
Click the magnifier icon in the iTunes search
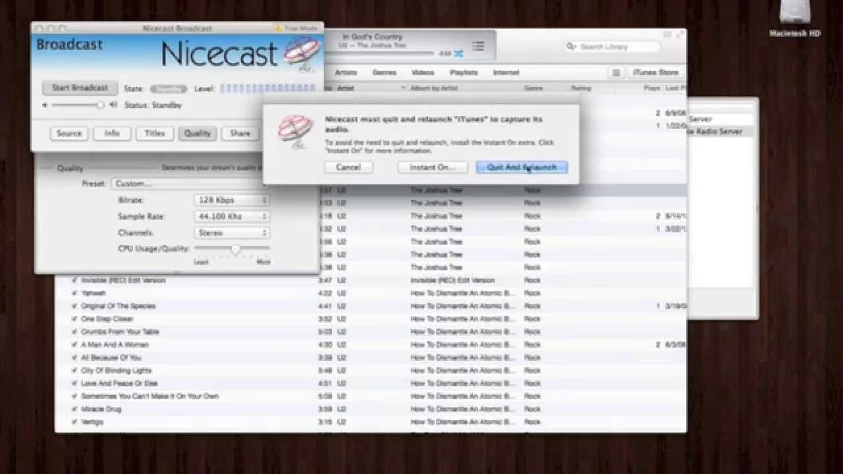click(x=572, y=47)
